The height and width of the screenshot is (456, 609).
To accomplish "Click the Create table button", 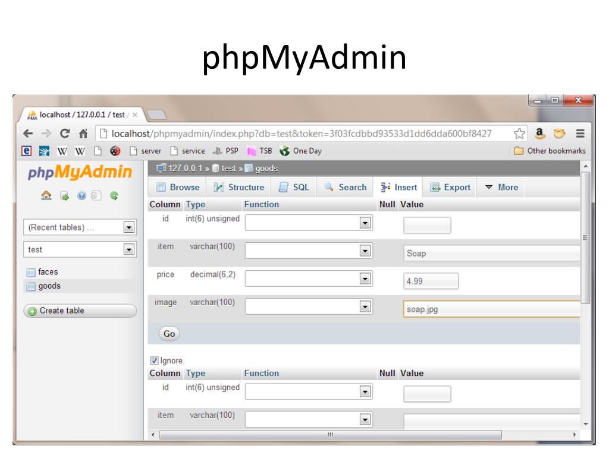I will point(80,311).
